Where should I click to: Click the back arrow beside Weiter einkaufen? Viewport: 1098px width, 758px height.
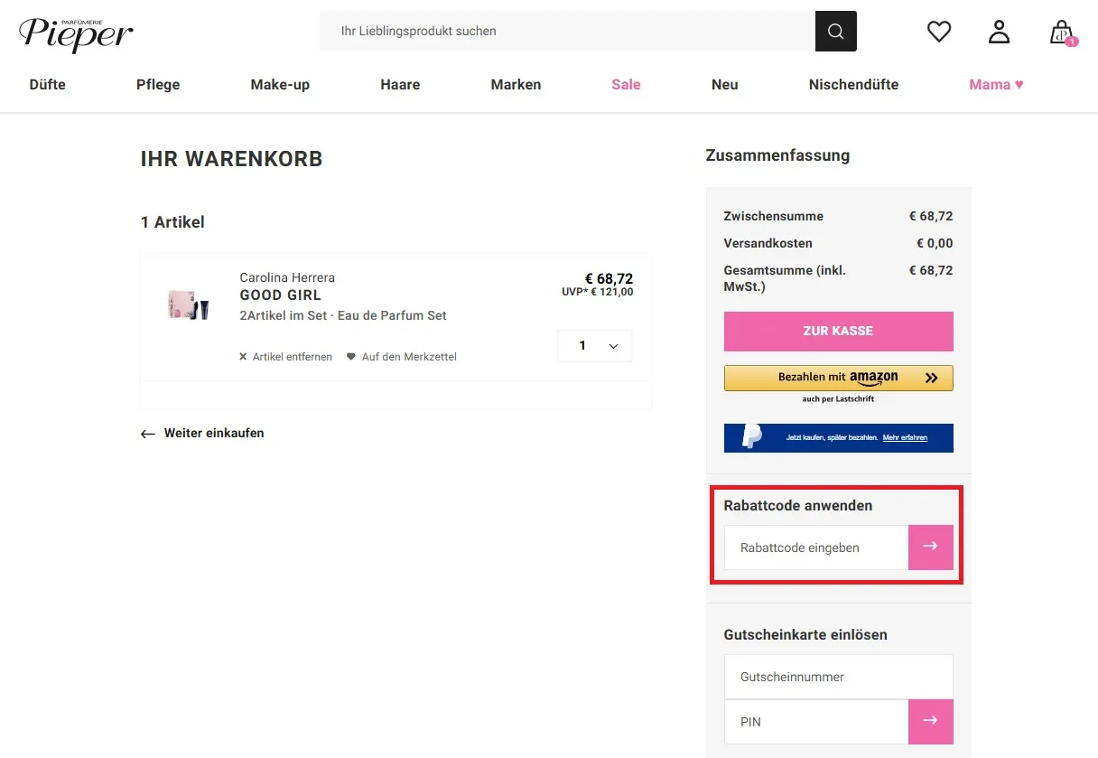(147, 434)
